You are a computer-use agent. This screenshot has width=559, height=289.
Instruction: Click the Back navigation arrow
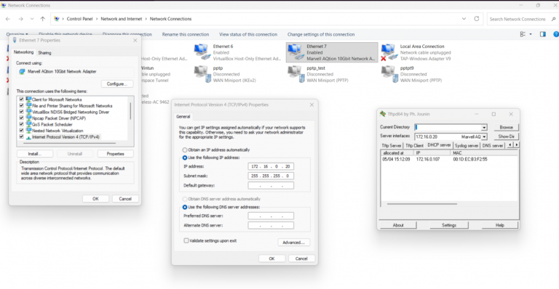pyautogui.click(x=8, y=19)
